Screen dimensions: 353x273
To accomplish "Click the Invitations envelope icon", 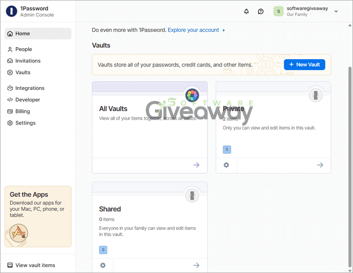I will click(x=10, y=61).
